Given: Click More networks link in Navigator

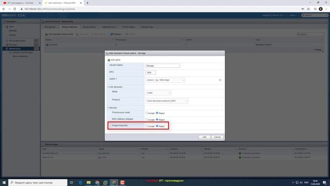Looking at the screenshot, I should [21, 56].
